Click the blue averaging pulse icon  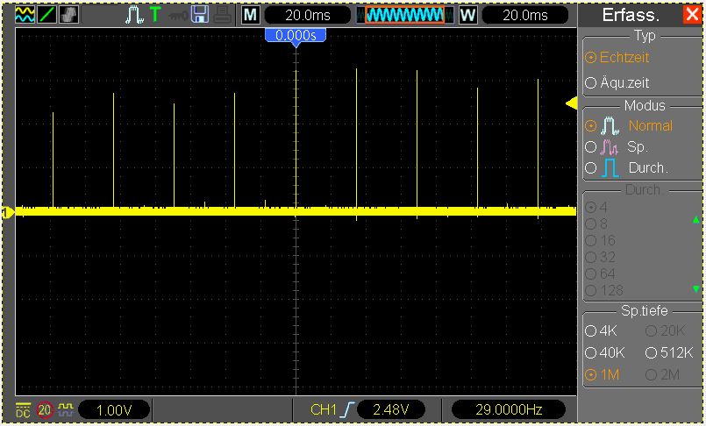click(x=610, y=167)
